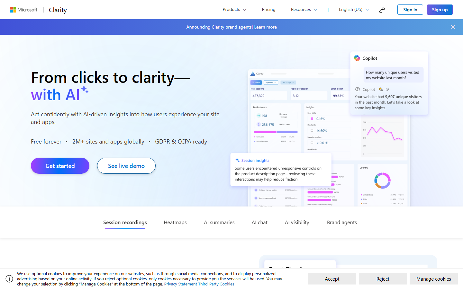Click the Excessive scrolling < 0.01% checkbox
The width and height of the screenshot is (463, 289).
coord(312,143)
